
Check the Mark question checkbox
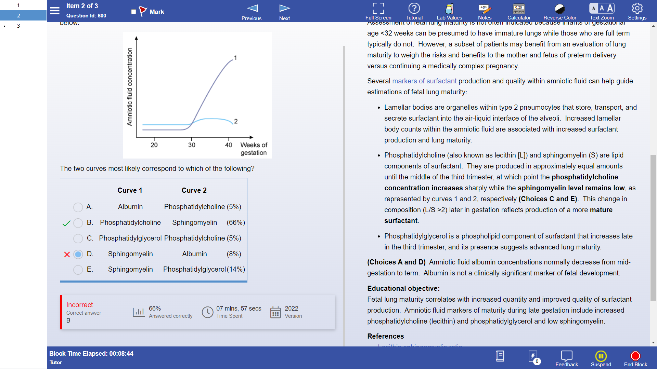134,12
